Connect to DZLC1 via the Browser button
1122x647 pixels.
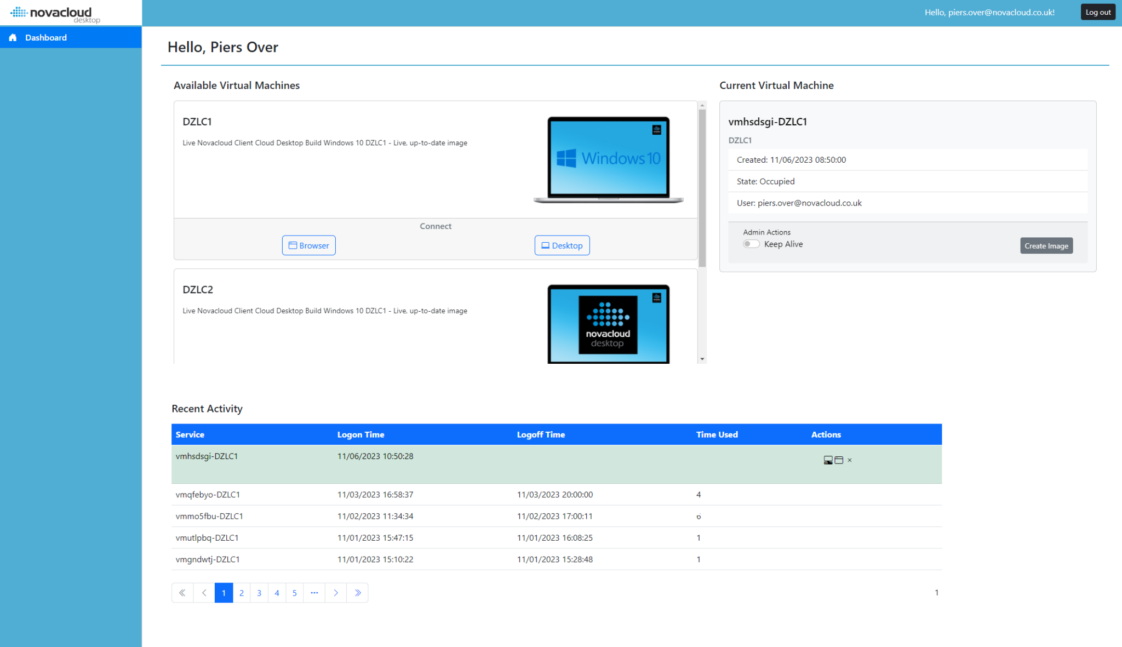[308, 245]
